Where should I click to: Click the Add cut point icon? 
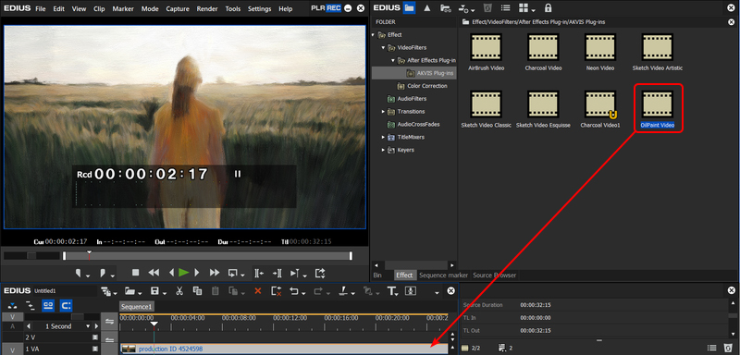click(344, 291)
